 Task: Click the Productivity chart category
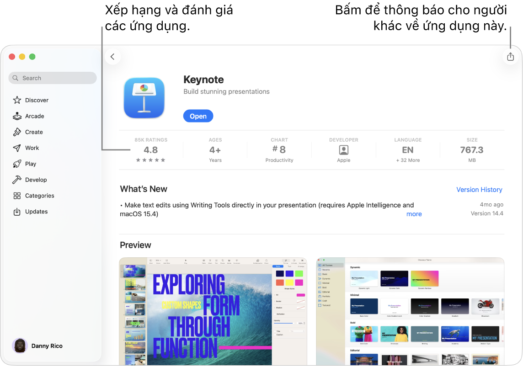(279, 160)
